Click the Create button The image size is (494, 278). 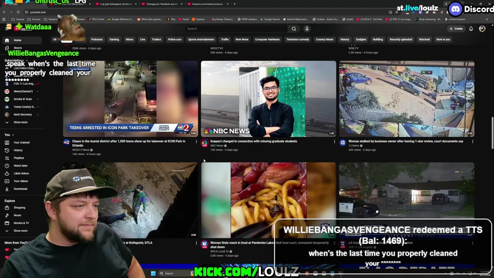pos(456,29)
